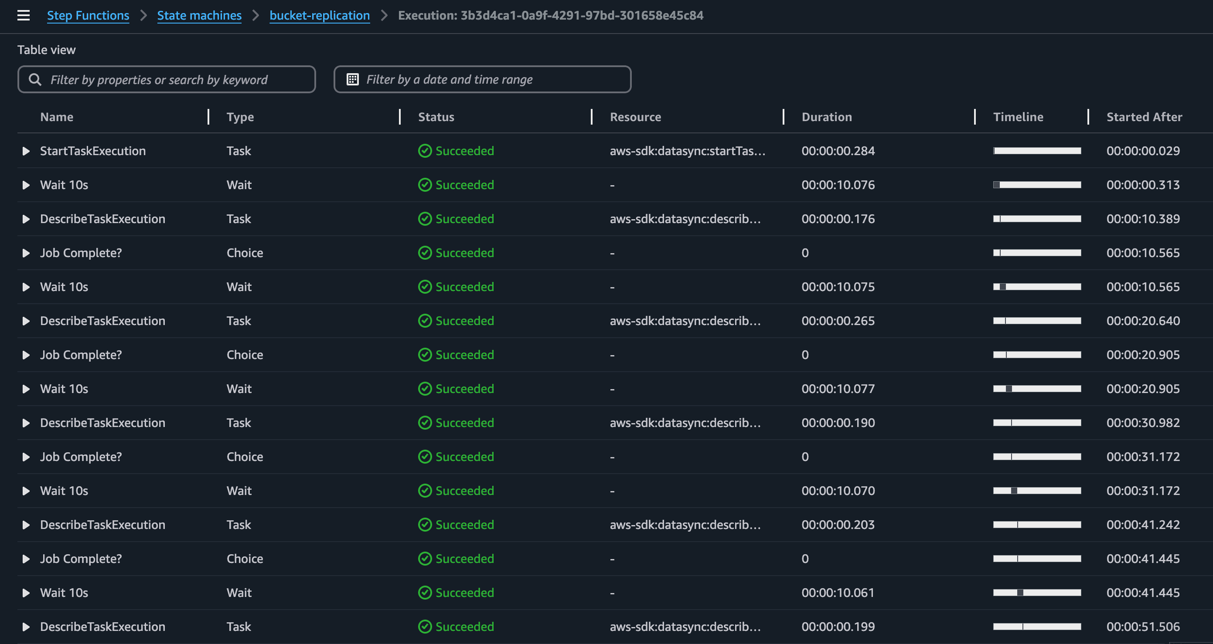1213x644 pixels.
Task: Select started-after value 00:00:30.982
Action: point(1143,423)
